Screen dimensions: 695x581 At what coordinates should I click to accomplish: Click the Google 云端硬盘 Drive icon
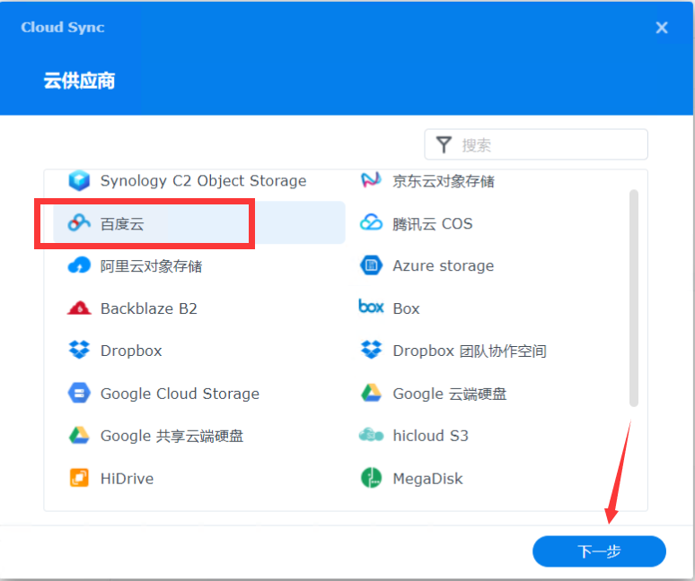click(371, 393)
